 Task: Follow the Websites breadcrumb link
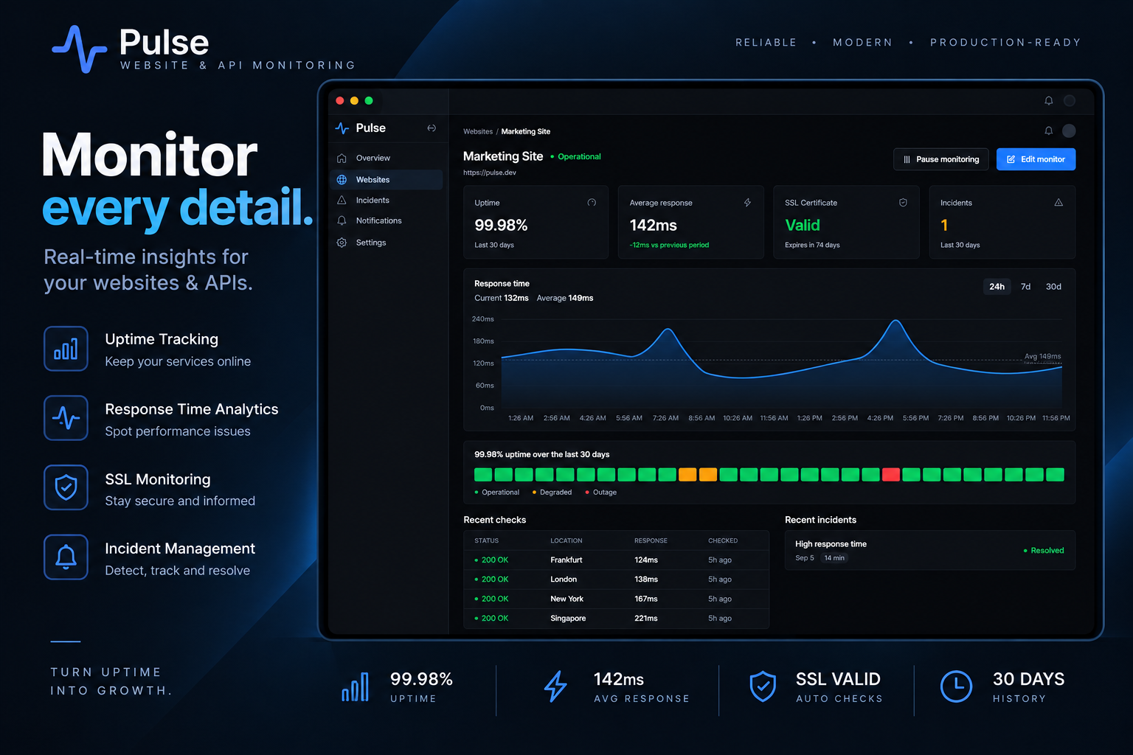click(478, 132)
